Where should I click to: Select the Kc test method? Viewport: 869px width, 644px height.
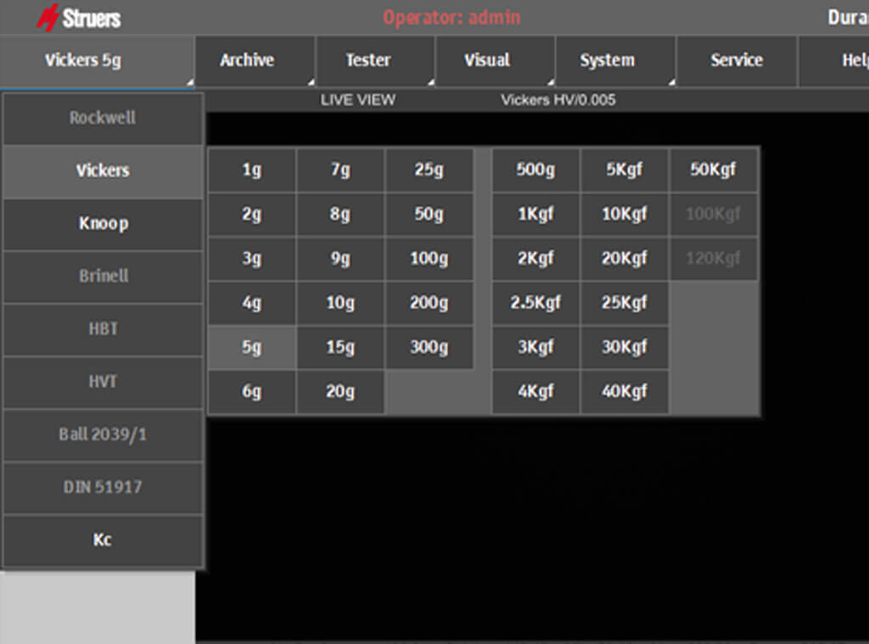click(x=103, y=540)
